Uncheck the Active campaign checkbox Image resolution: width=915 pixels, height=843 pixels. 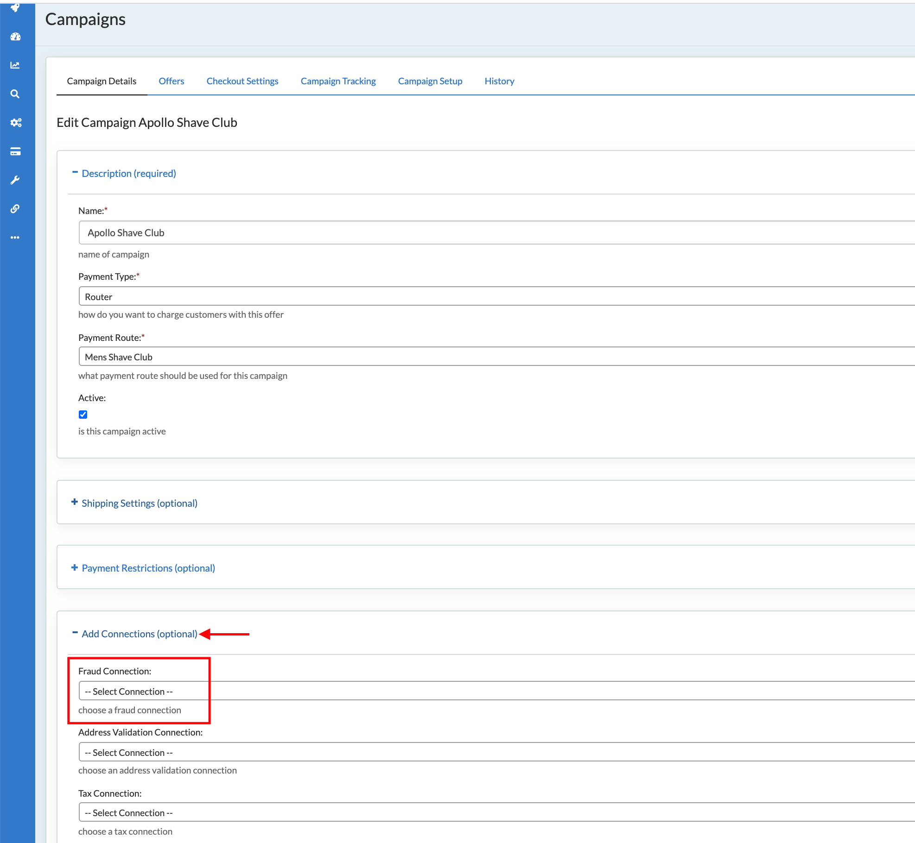coord(83,415)
